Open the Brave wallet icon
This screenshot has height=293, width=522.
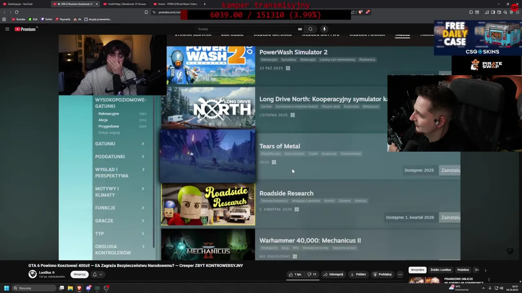pos(499,12)
